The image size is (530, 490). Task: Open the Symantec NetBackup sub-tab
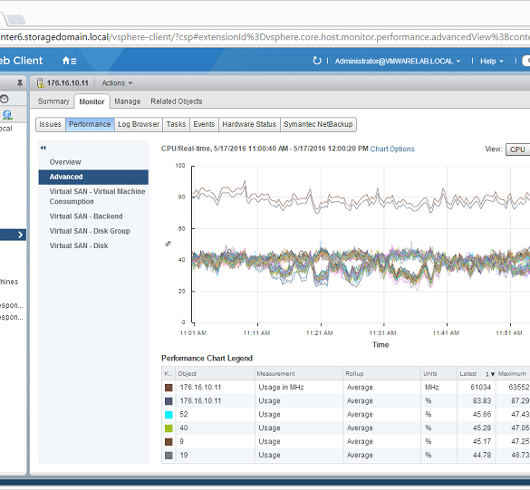coord(318,124)
